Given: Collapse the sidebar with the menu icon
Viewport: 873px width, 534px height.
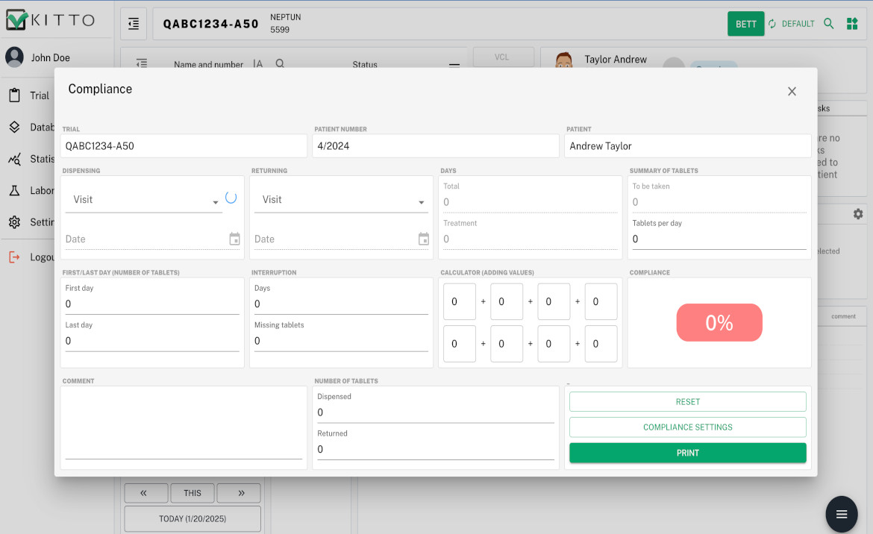Looking at the screenshot, I should [134, 24].
